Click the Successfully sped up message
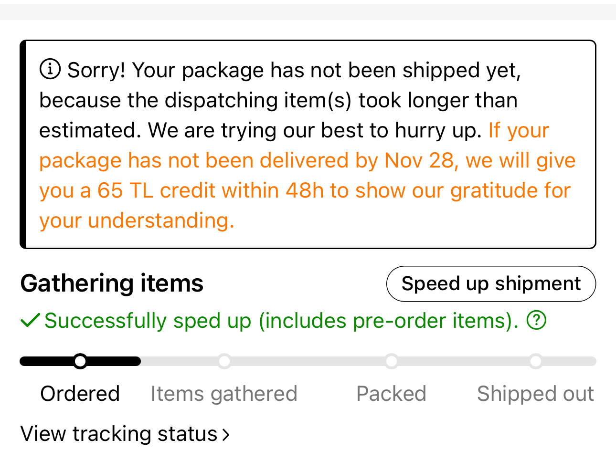The height and width of the screenshot is (450, 616). (281, 320)
